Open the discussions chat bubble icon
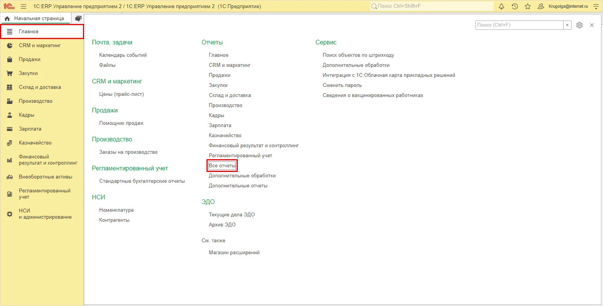The image size is (603, 306). [x=78, y=19]
